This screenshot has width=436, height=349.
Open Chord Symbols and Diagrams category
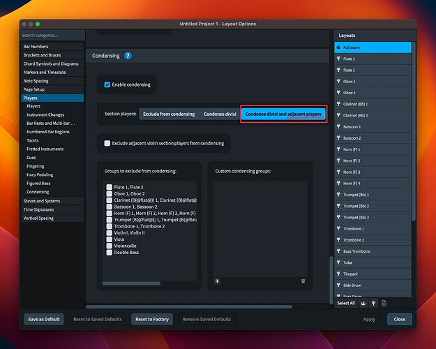[52, 64]
